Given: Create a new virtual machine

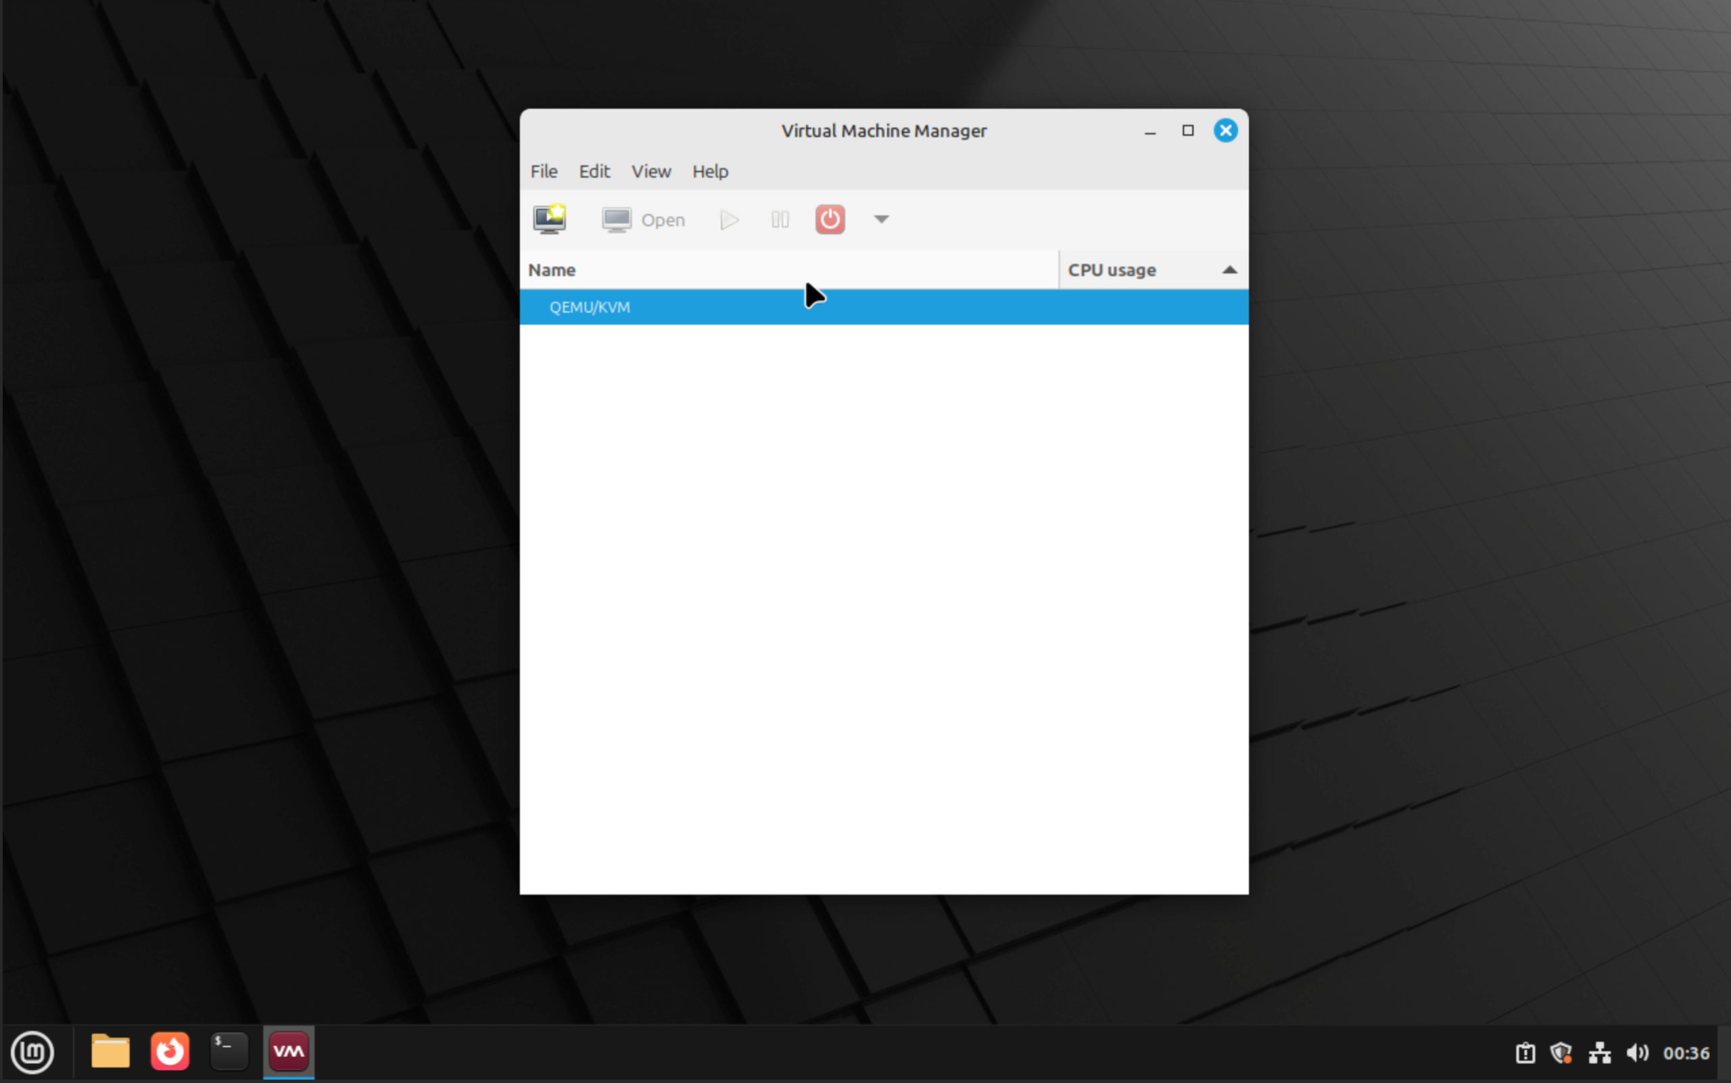Looking at the screenshot, I should [x=549, y=219].
